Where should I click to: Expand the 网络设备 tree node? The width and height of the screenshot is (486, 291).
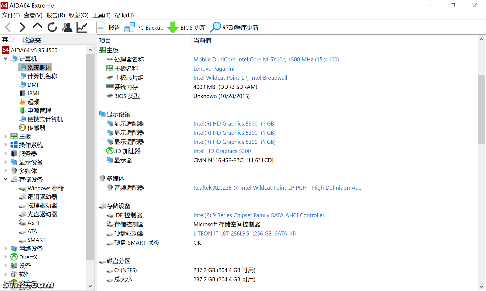tap(6, 248)
